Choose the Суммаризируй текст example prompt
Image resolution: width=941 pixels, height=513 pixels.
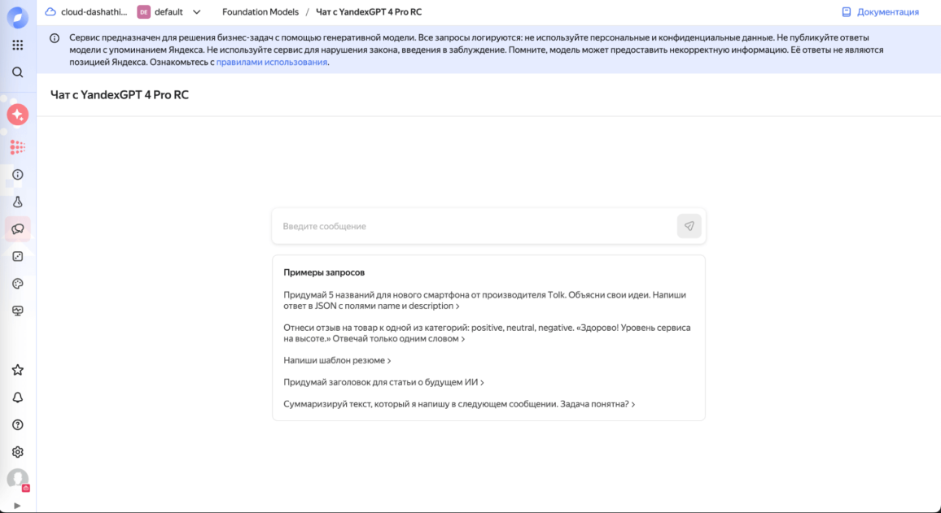click(459, 404)
